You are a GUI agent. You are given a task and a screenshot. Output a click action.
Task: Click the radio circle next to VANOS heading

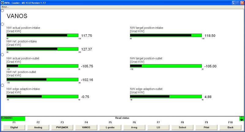pyautogui.click(x=2, y=10)
